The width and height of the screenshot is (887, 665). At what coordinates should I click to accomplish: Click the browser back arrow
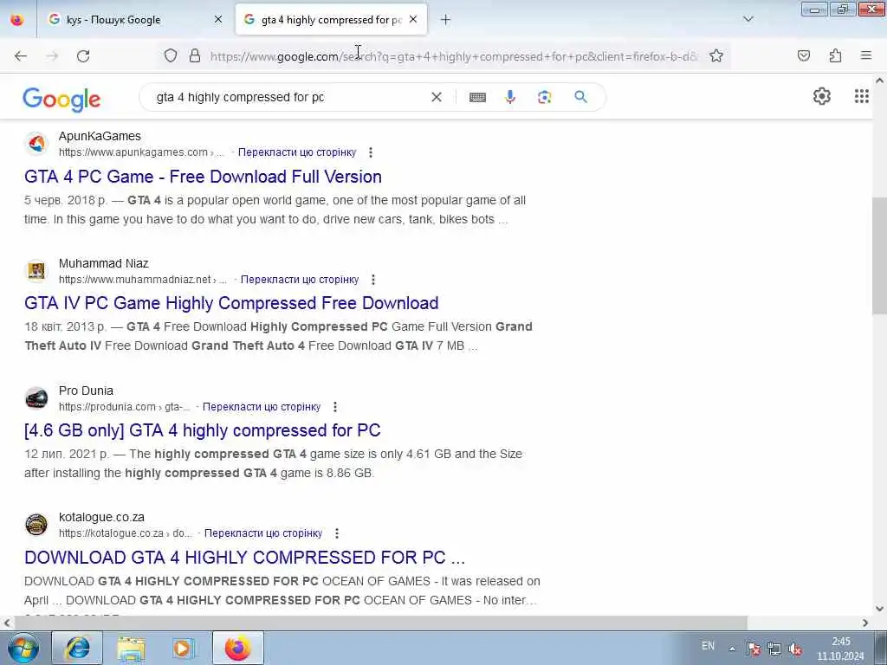(21, 56)
